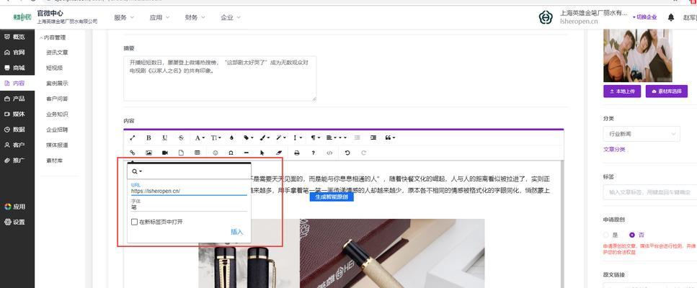Open the notification bell
The height and width of the screenshot is (288, 697).
tap(671, 17)
